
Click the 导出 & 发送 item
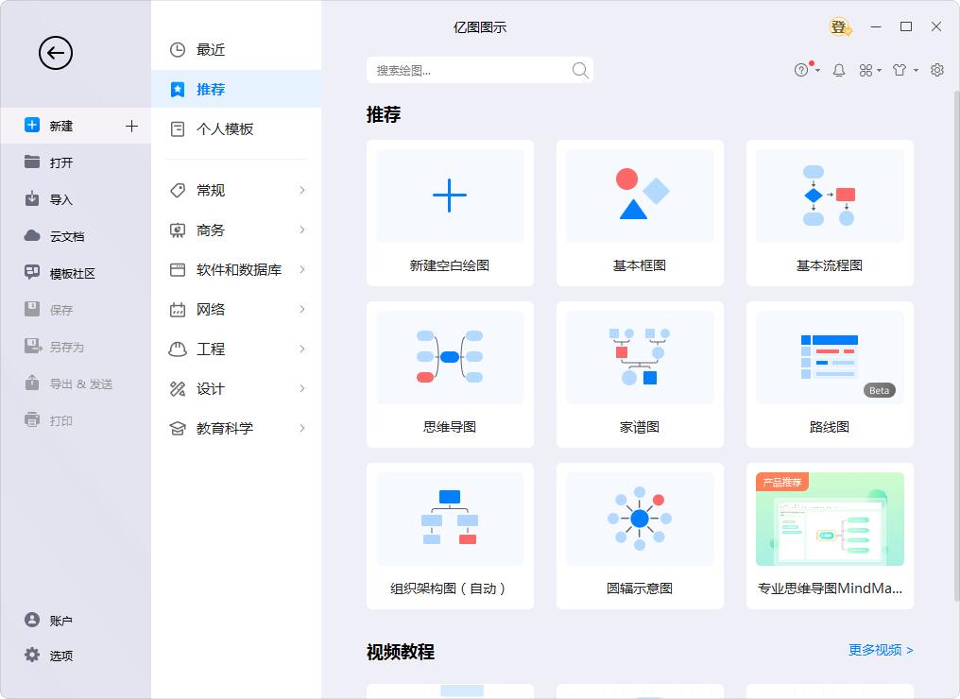pyautogui.click(x=76, y=384)
